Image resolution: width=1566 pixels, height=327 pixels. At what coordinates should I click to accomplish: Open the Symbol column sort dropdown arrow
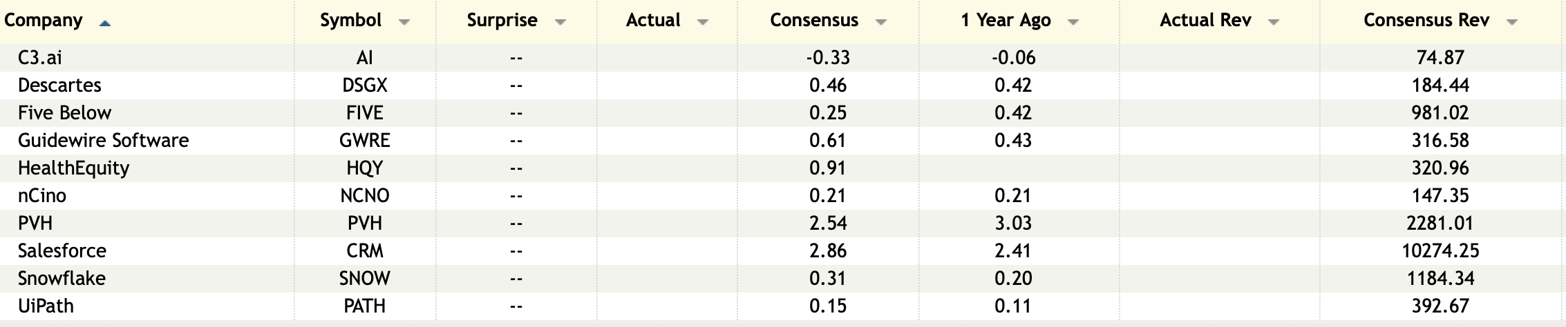pos(404,22)
